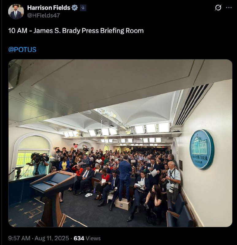Follow the @POTUS mention link
This screenshot has width=237, height=245.
pos(22,50)
